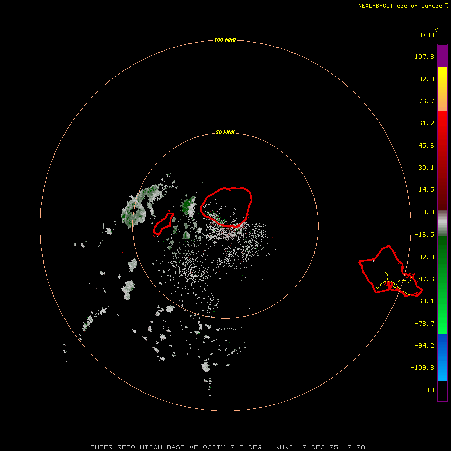
Task: Click the 45.6 velocity scale value
Action: point(426,145)
